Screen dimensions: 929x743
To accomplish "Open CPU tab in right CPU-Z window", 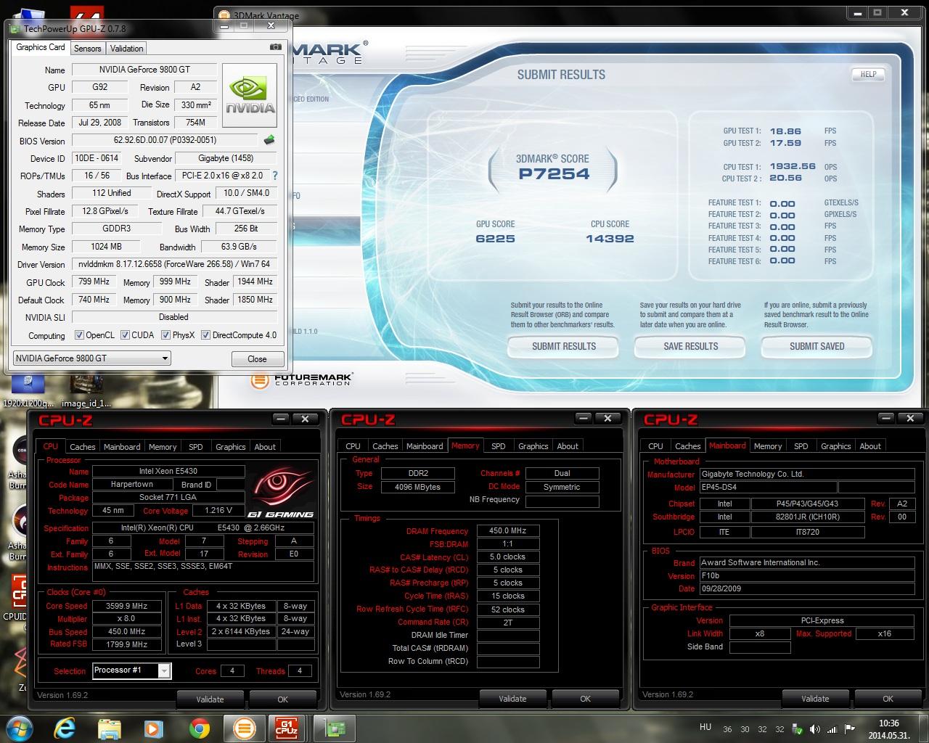I will [x=655, y=446].
